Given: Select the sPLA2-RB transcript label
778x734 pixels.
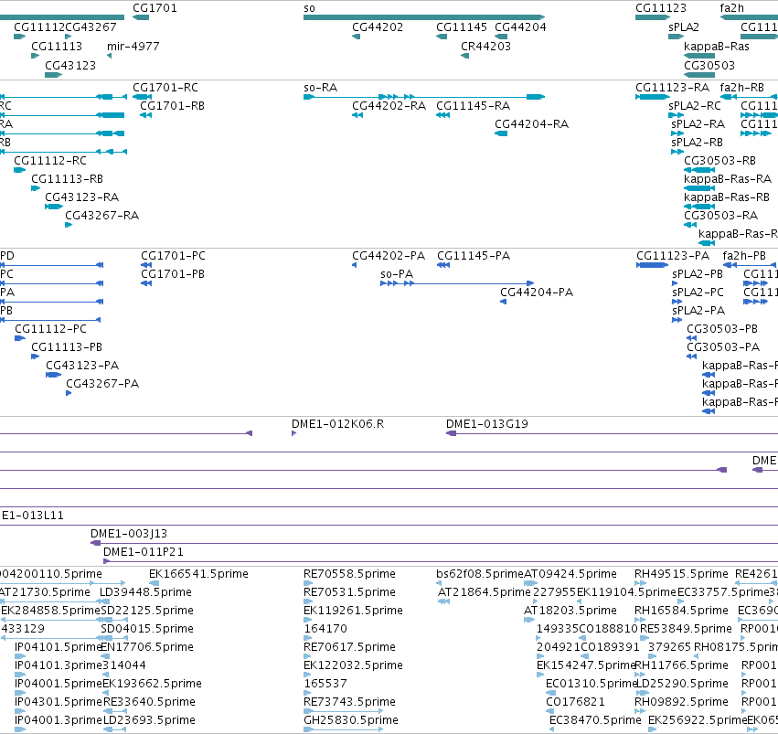Looking at the screenshot, I should point(698,143).
